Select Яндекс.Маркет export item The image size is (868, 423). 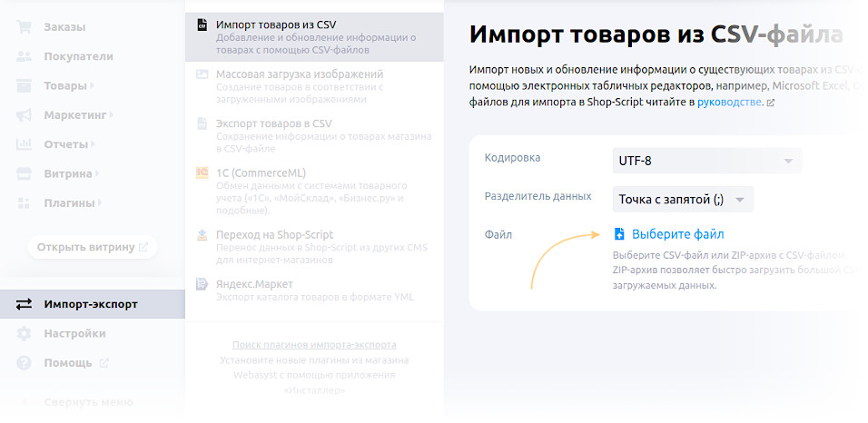pyautogui.click(x=314, y=290)
